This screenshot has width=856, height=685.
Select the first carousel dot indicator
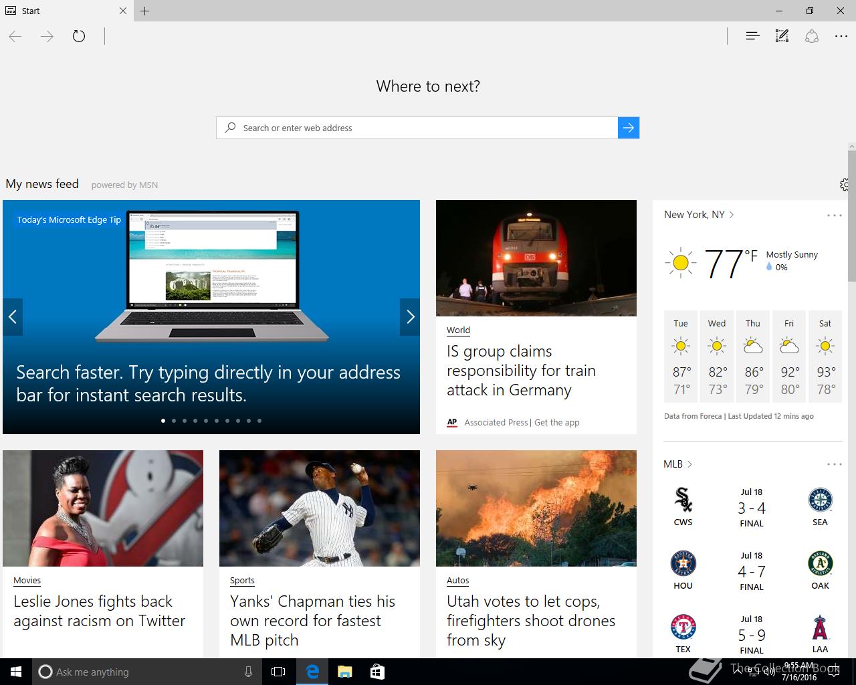[x=163, y=421]
